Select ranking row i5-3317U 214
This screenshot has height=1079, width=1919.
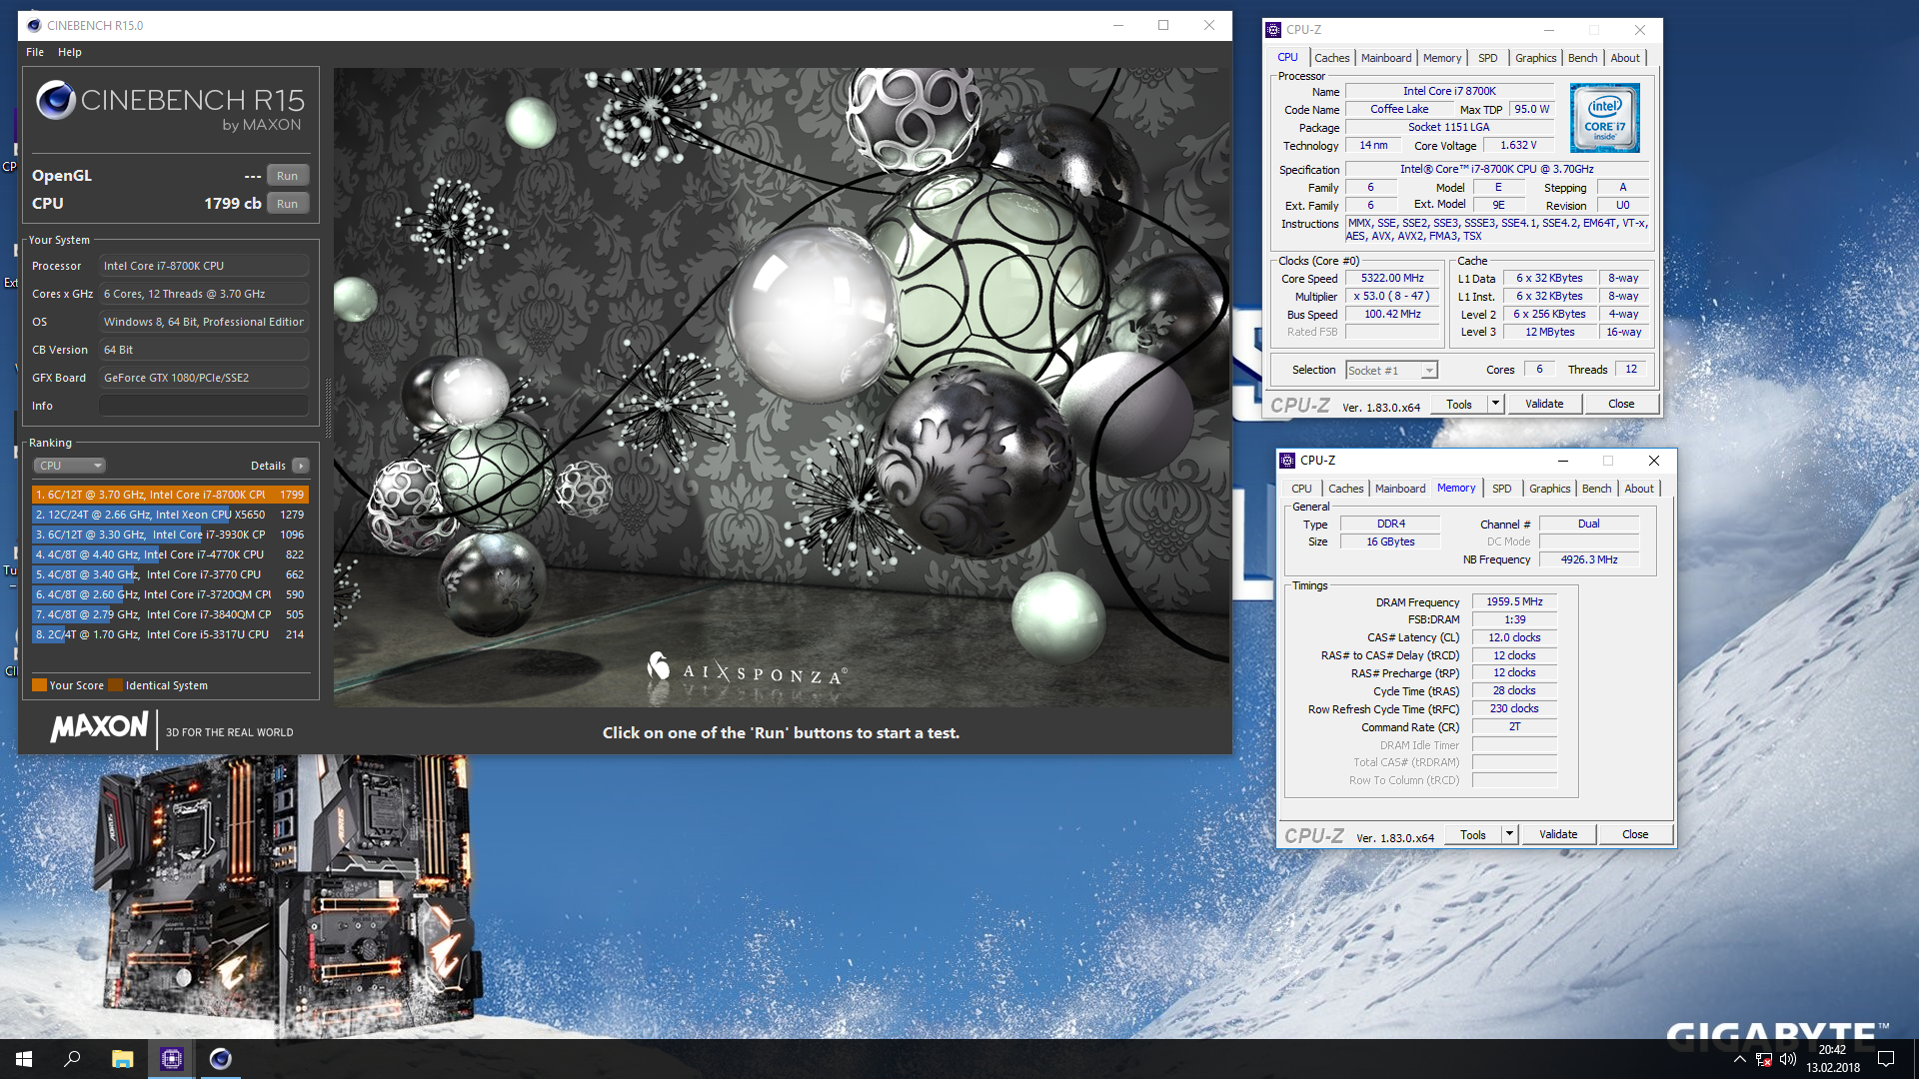170,634
